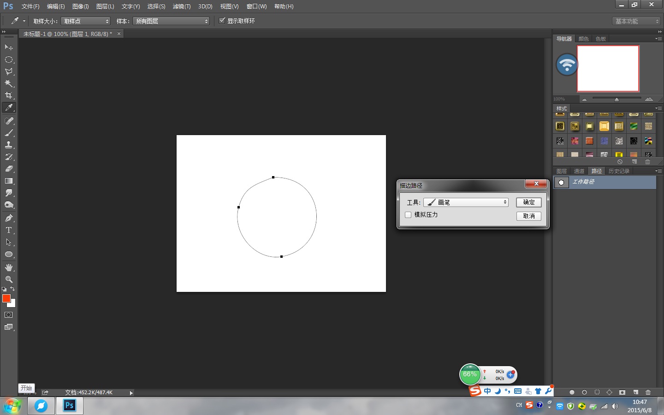Image resolution: width=664 pixels, height=415 pixels.
Task: Click stroke path with brush icon
Action: point(584,392)
